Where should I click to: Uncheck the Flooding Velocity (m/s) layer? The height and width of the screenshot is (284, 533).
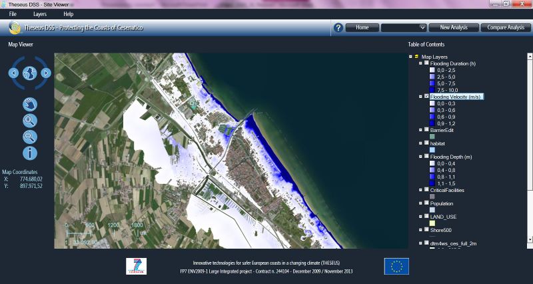coord(426,97)
